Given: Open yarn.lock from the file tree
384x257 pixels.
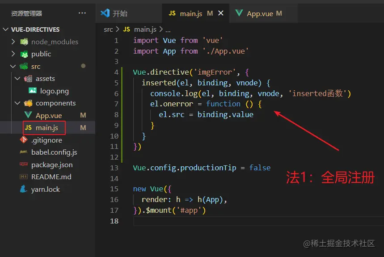Looking at the screenshot, I should coord(45,189).
